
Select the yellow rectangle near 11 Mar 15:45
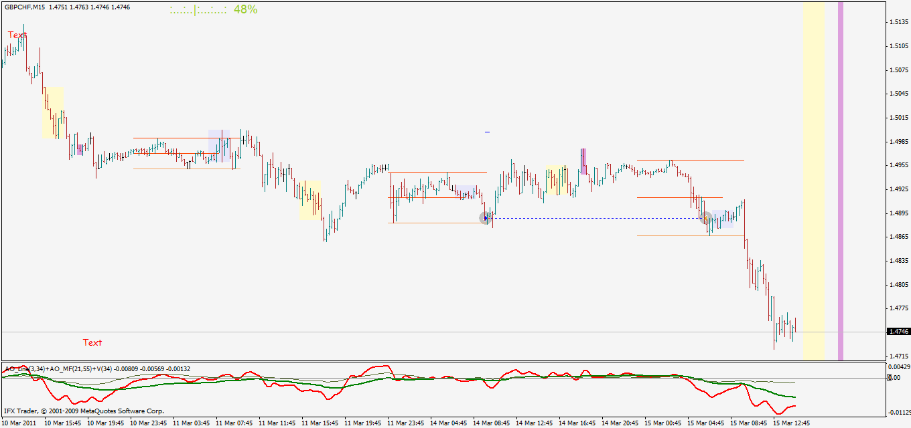(310, 200)
